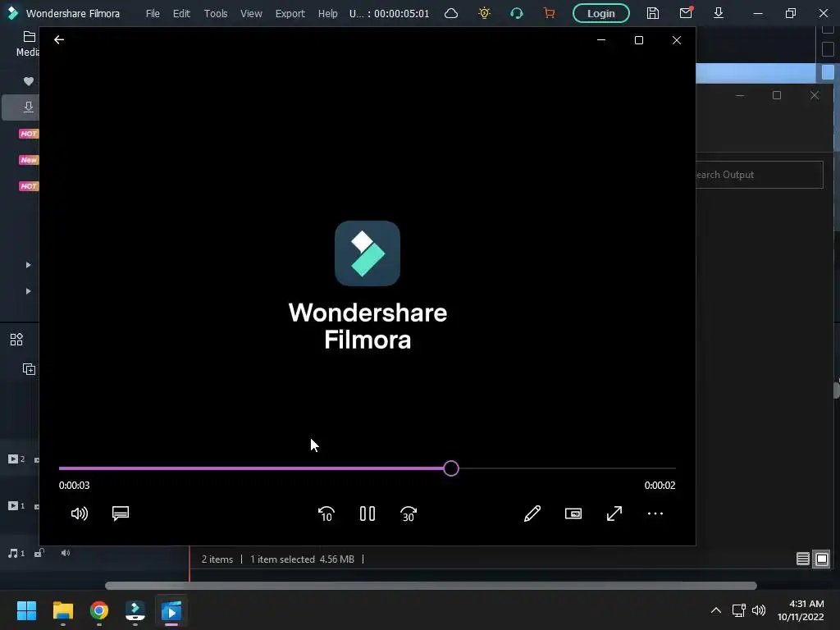The height and width of the screenshot is (630, 840).
Task: Save project with floppy disk icon
Action: [652, 13]
